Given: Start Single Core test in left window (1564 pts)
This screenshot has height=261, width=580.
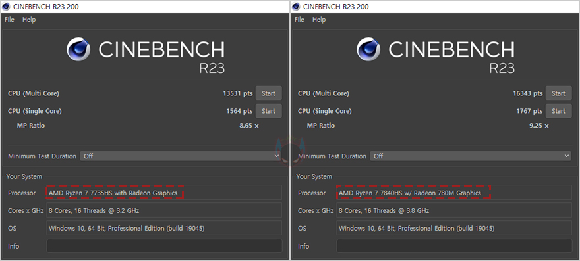Looking at the screenshot, I should [x=268, y=111].
